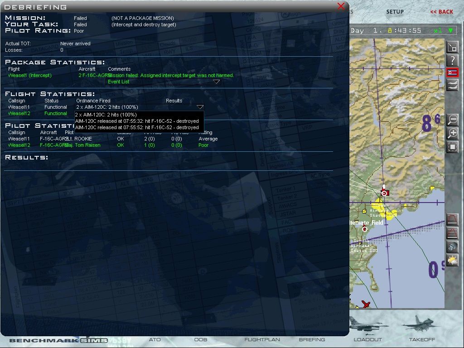This screenshot has height=348, width=464.
Task: Click '(Intercept and destroy target)' task text
Action: 144,24
